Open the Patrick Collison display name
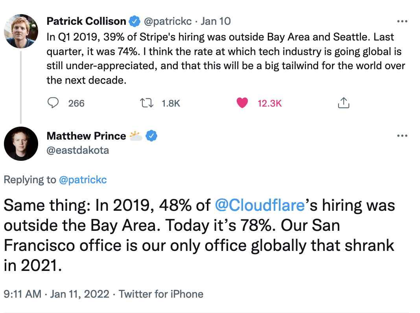The height and width of the screenshot is (313, 420). (x=86, y=21)
